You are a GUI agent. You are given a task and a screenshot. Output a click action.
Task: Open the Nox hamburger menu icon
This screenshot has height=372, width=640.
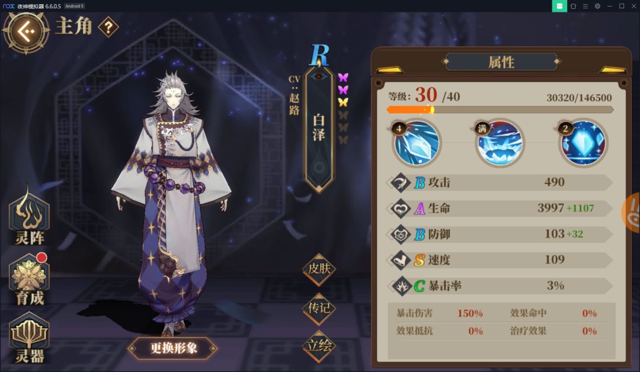[585, 6]
